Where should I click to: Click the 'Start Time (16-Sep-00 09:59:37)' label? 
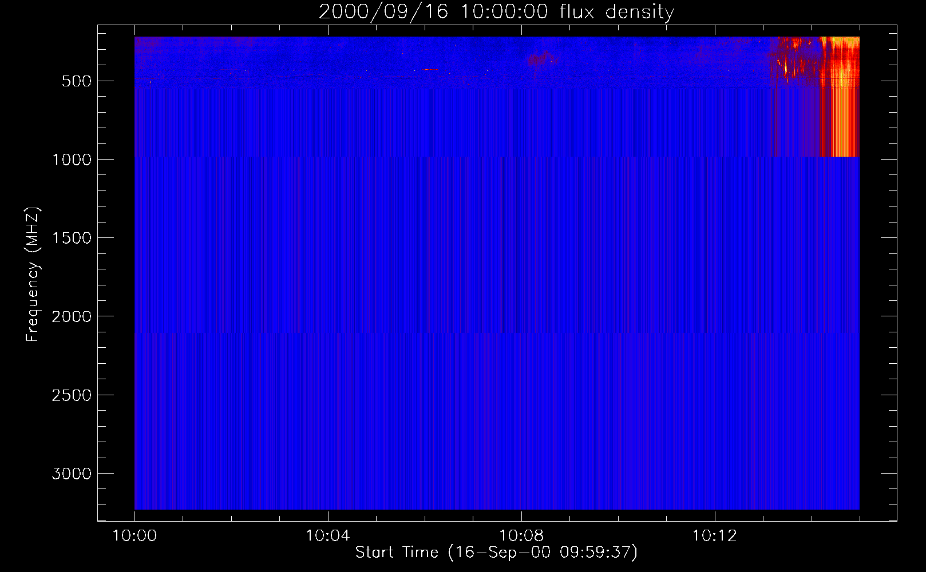(x=496, y=553)
